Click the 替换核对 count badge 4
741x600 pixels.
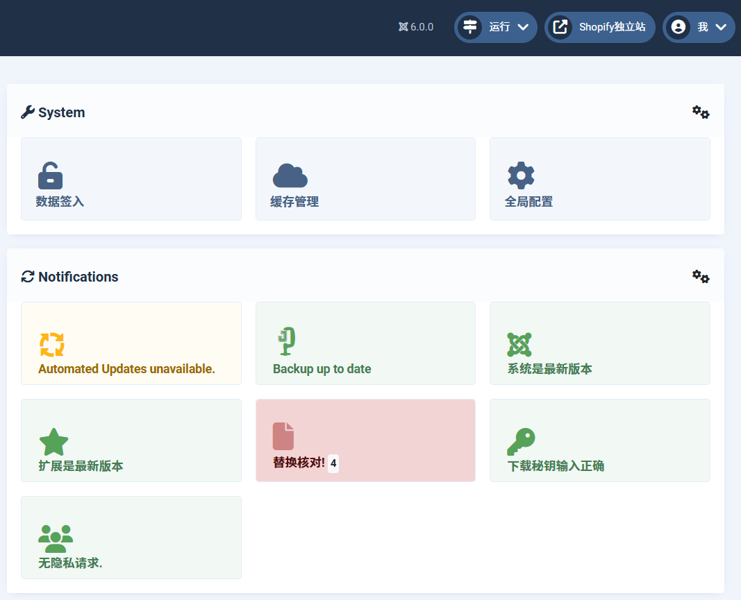333,463
